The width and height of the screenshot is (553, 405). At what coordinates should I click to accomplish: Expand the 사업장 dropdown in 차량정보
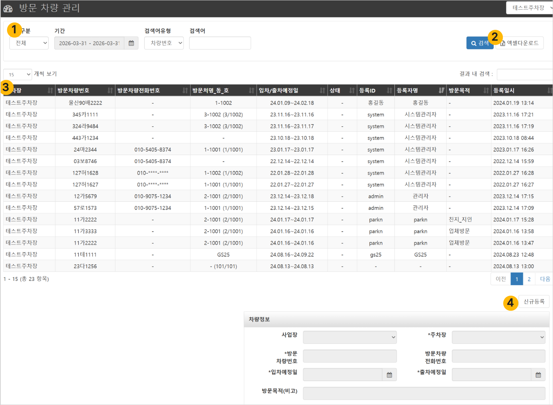pos(350,337)
